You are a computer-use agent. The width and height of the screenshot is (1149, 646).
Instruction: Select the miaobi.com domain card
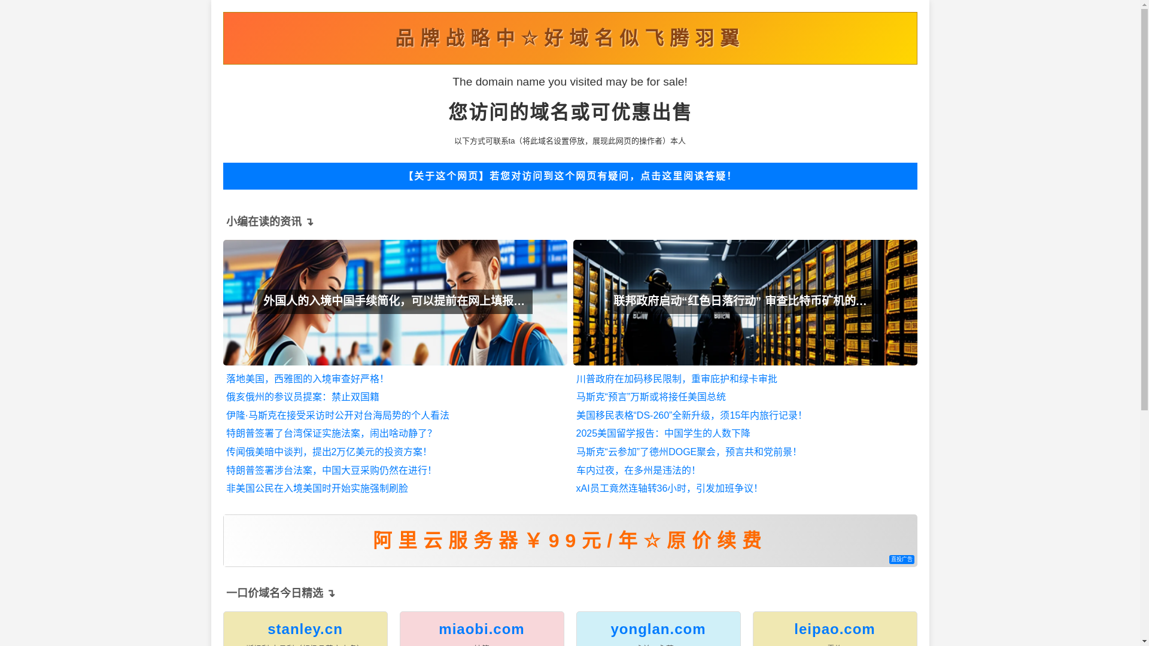point(481,629)
